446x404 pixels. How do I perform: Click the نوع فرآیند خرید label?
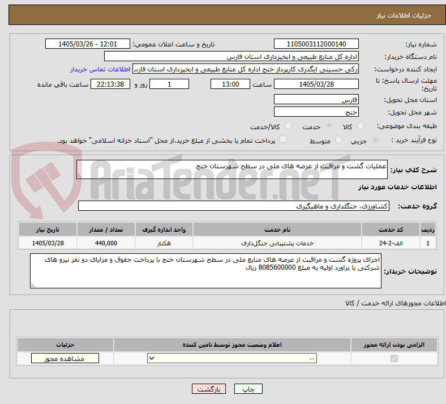tap(414, 140)
